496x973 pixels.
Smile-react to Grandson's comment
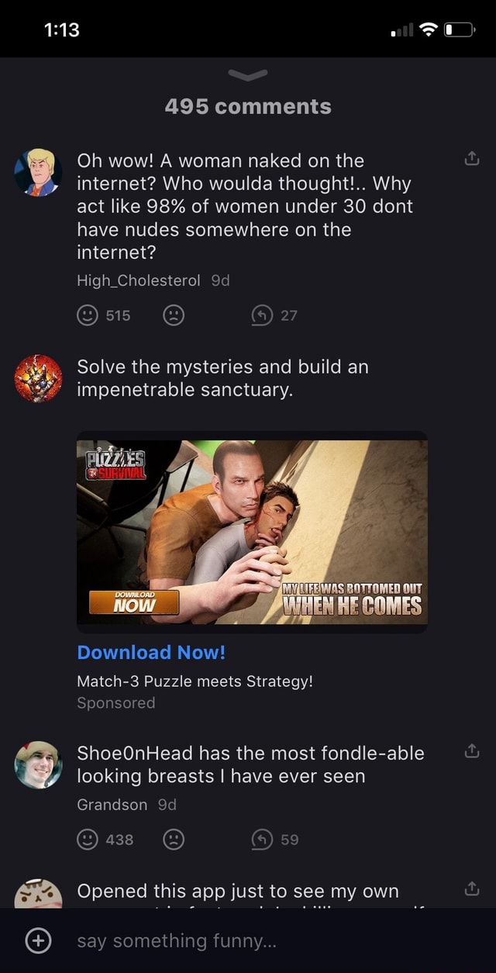pyautogui.click(x=88, y=840)
